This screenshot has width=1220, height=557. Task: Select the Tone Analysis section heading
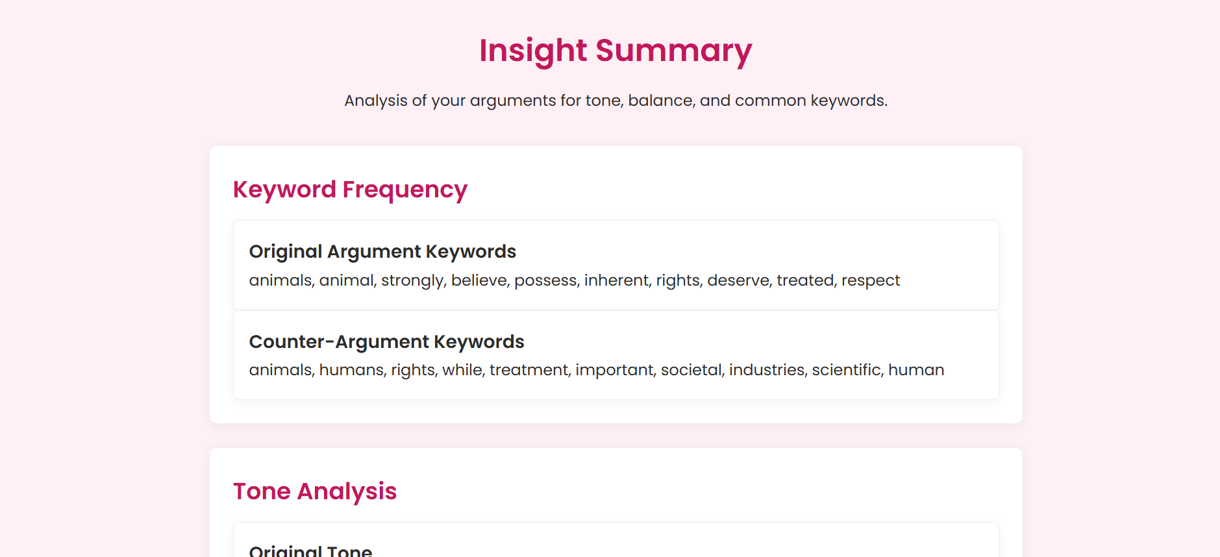point(315,491)
